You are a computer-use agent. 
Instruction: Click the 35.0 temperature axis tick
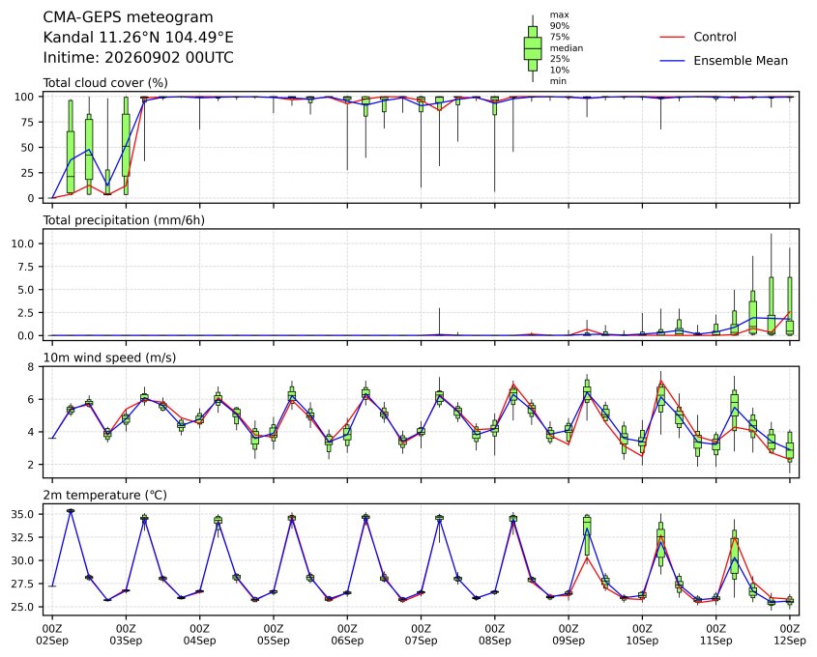point(23,514)
